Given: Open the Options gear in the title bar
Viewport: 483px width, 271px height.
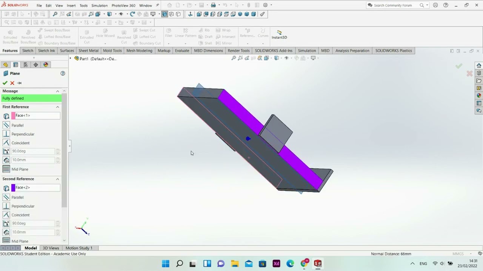Looking at the screenshot, I should pyautogui.click(x=265, y=5).
